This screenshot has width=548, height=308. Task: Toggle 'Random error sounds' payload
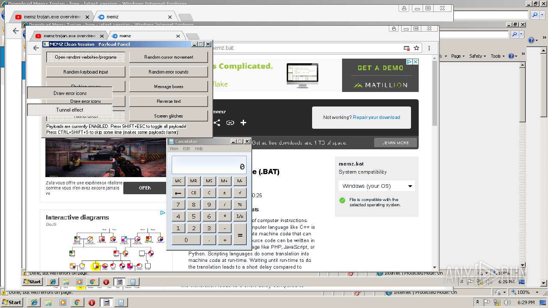point(169,72)
